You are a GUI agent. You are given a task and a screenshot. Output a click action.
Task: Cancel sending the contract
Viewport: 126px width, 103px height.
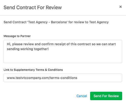[82, 96]
